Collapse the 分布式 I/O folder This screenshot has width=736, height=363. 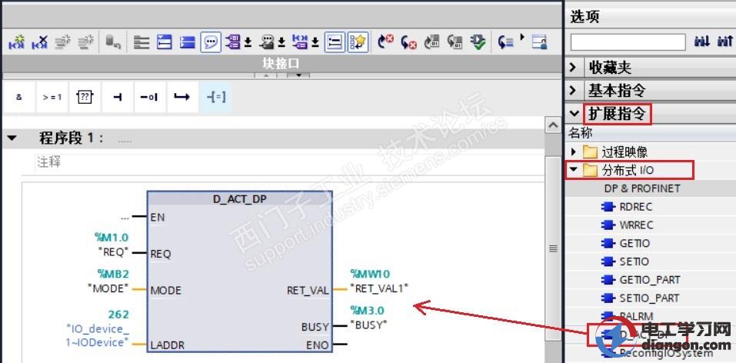coord(573,170)
